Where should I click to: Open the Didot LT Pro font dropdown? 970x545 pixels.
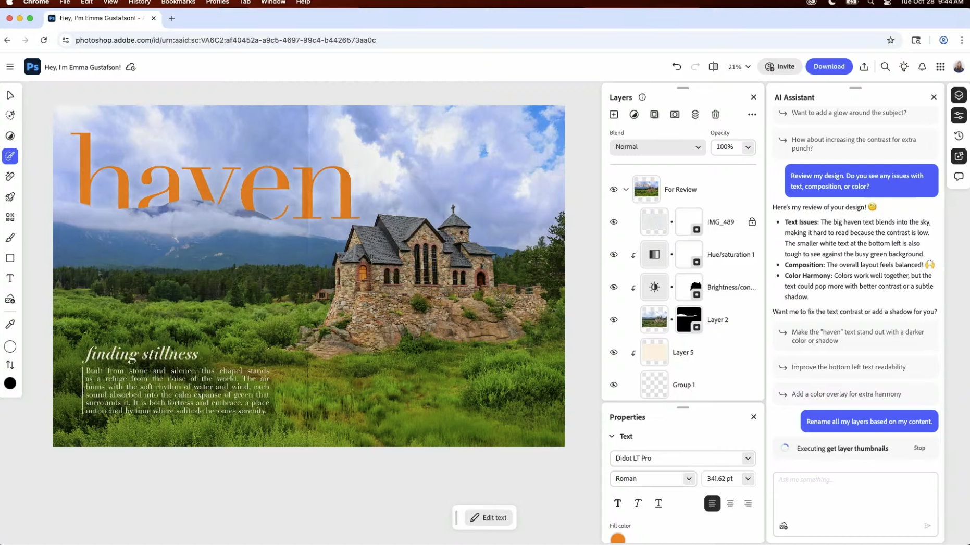[x=682, y=459]
